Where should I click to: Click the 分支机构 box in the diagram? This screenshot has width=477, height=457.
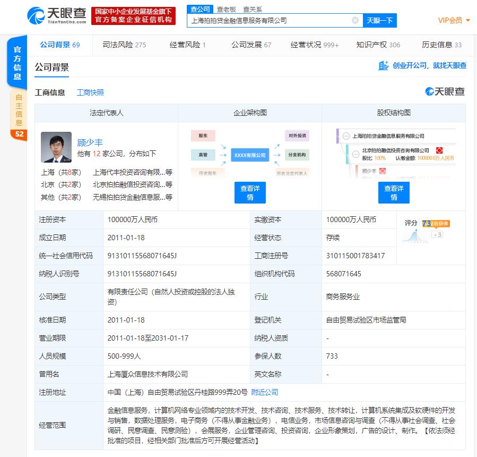point(297,155)
